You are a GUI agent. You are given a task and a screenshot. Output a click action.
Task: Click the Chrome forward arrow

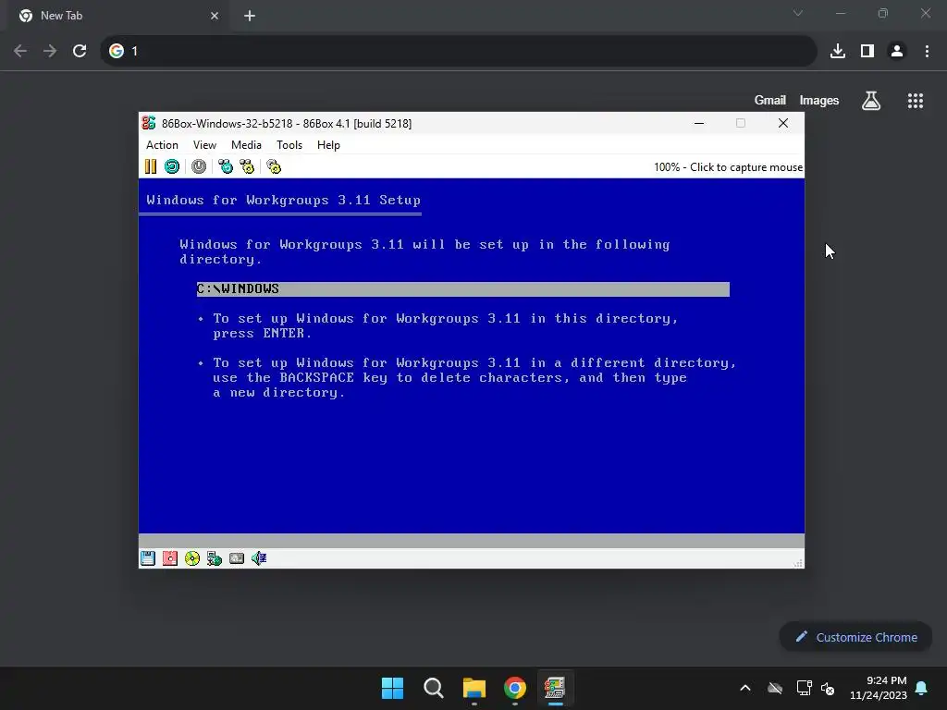50,51
